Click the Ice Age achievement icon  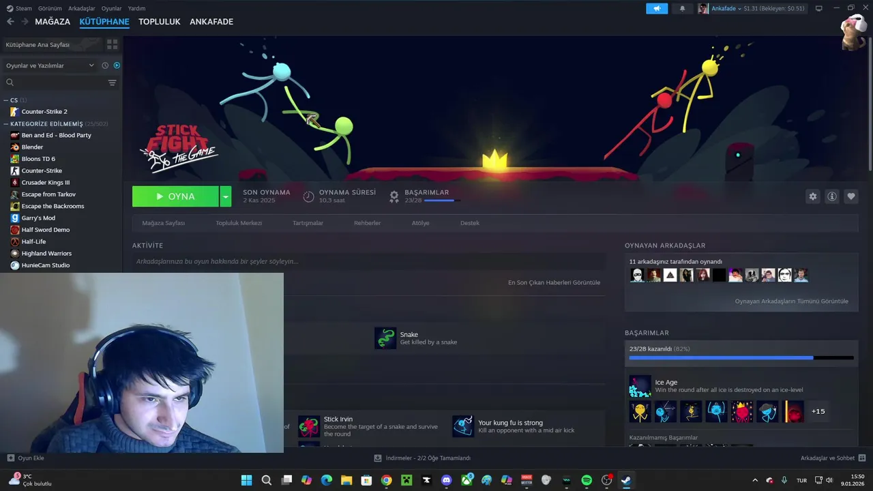tap(640, 386)
